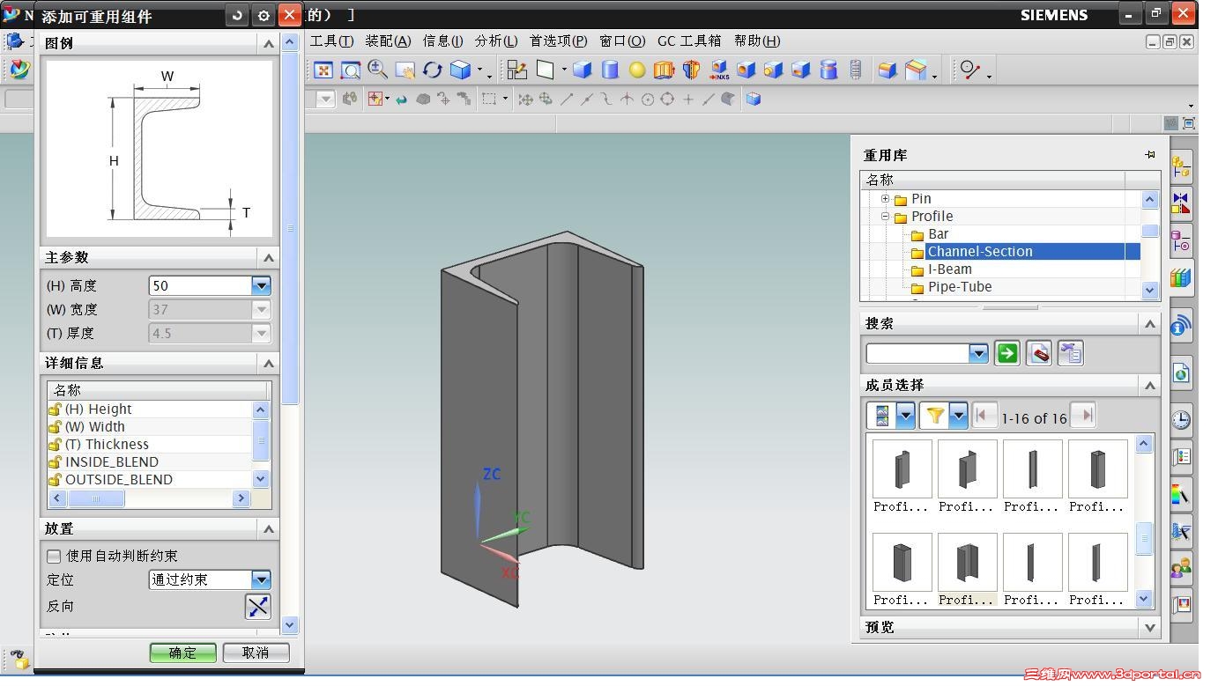Toggle the lock on (H) Height row
The image size is (1218, 686).
(x=55, y=409)
